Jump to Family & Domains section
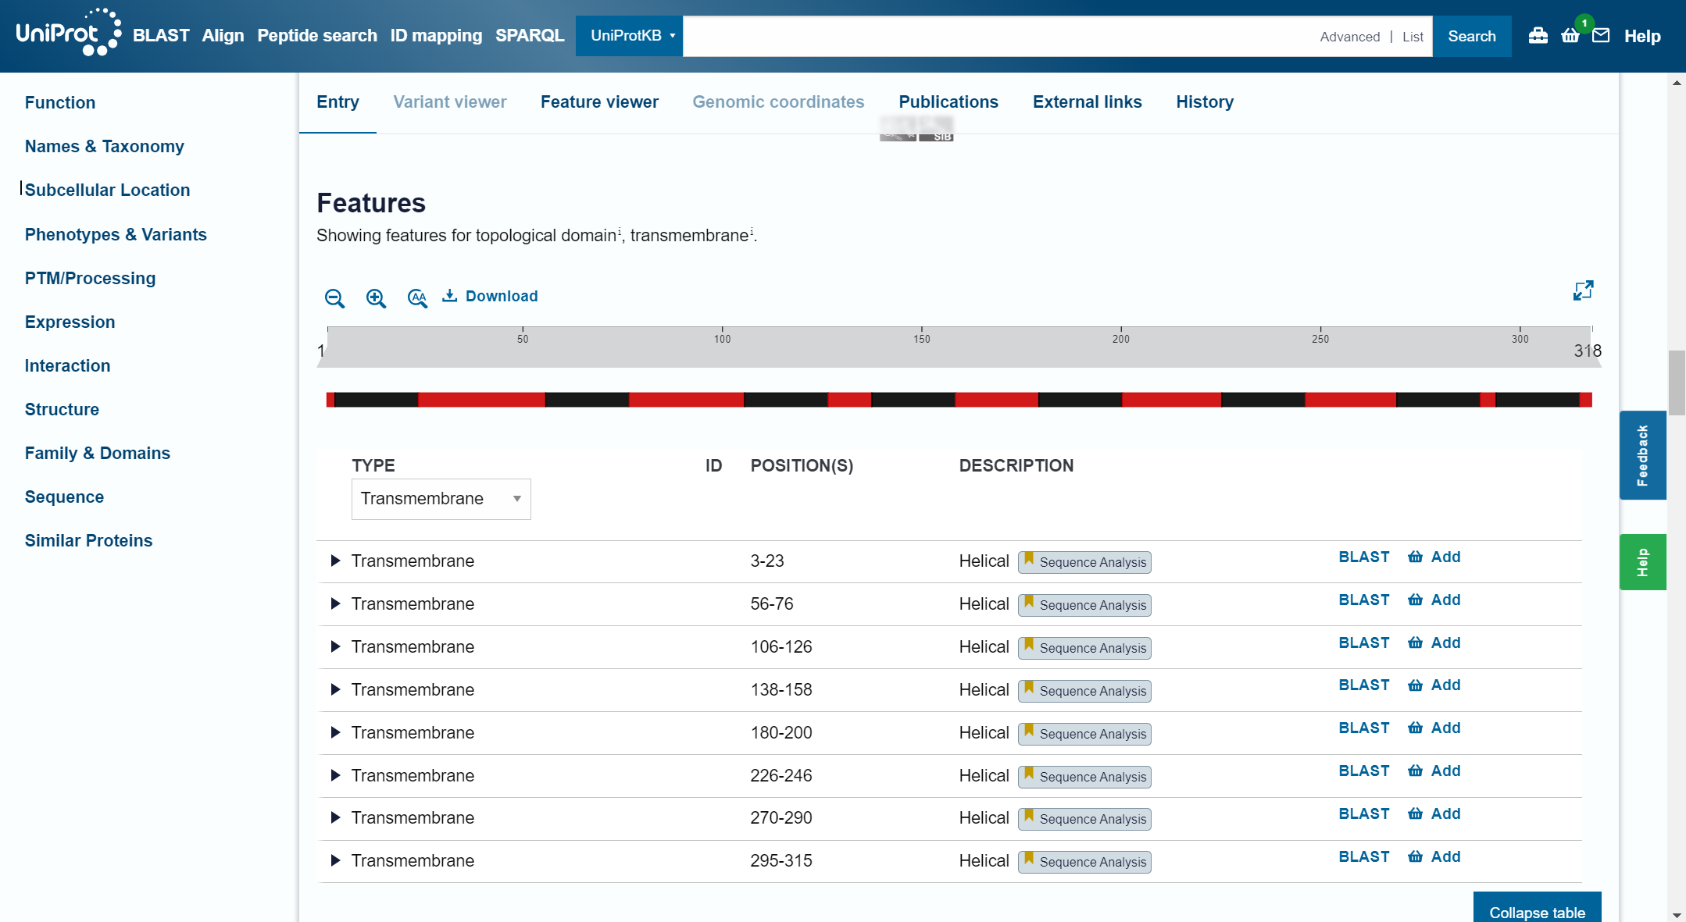1686x922 pixels. coord(98,453)
